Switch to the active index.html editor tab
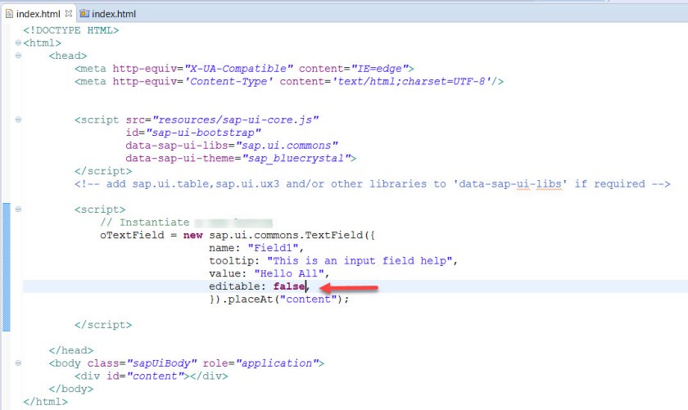This screenshot has width=688, height=410. click(38, 14)
